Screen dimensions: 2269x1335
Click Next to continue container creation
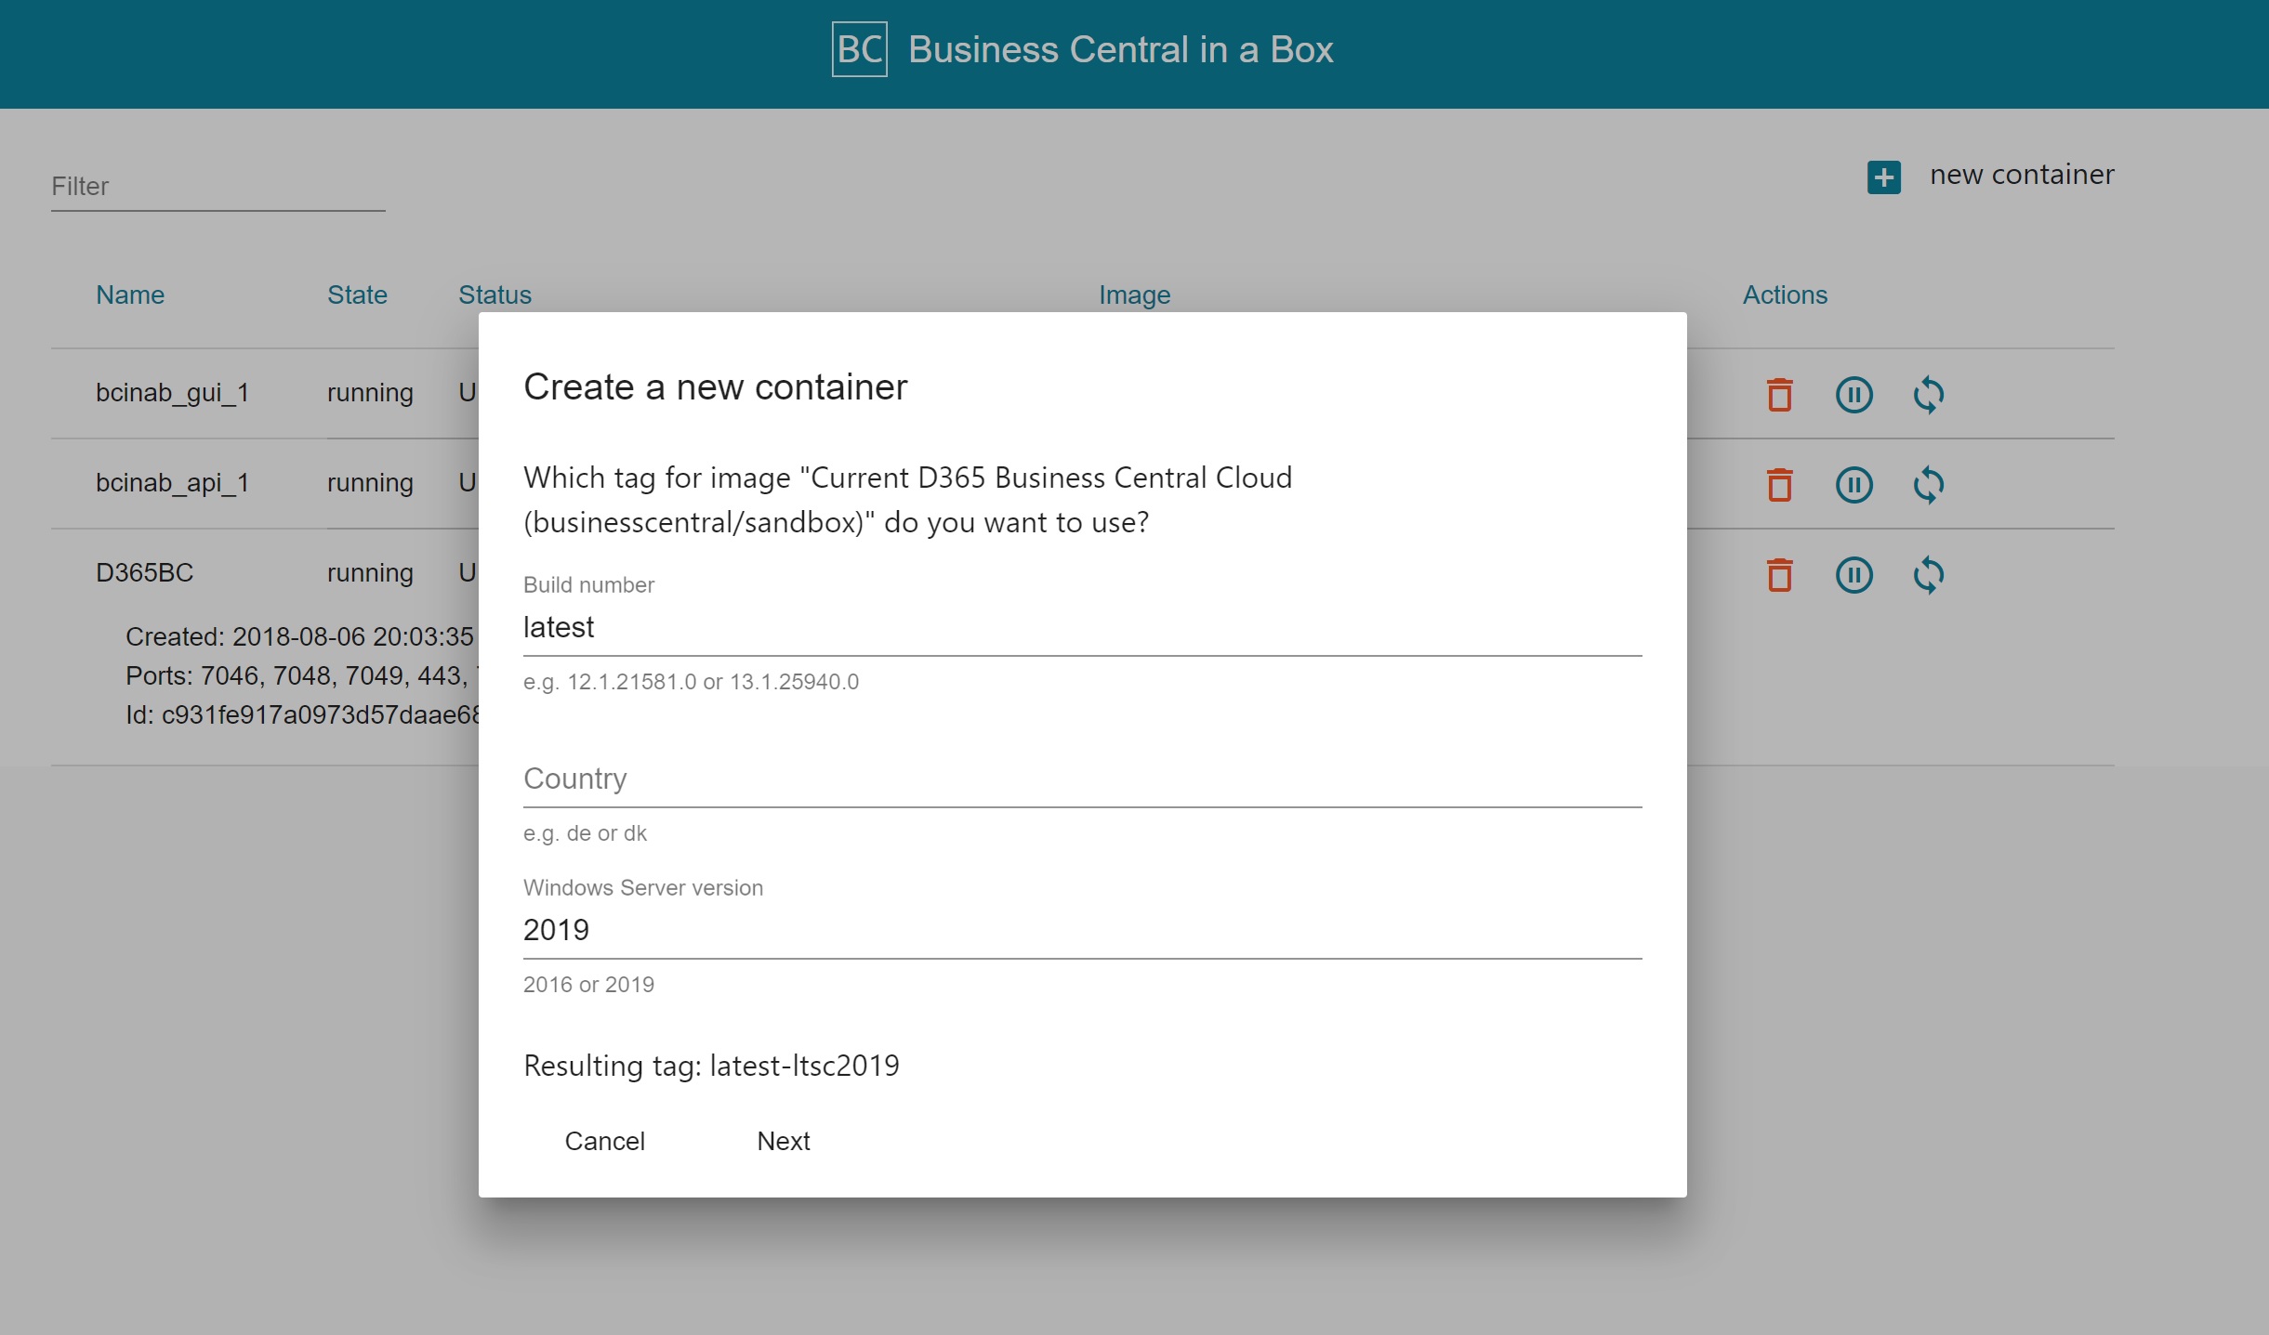[x=783, y=1140]
